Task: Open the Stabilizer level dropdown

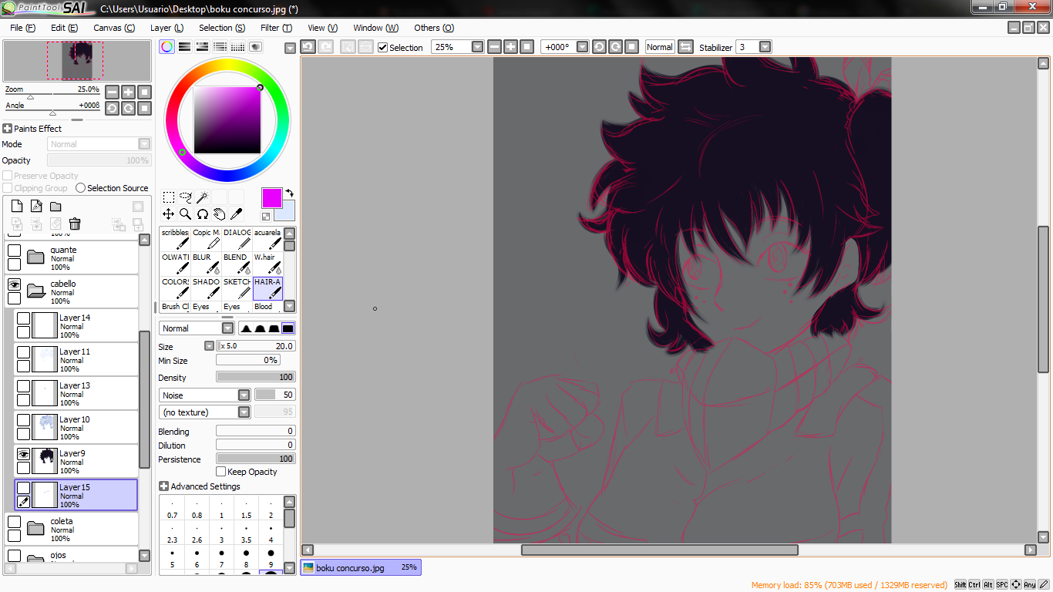Action: click(765, 47)
